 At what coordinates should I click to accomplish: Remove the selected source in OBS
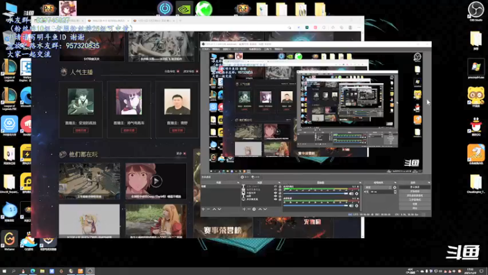click(249, 209)
